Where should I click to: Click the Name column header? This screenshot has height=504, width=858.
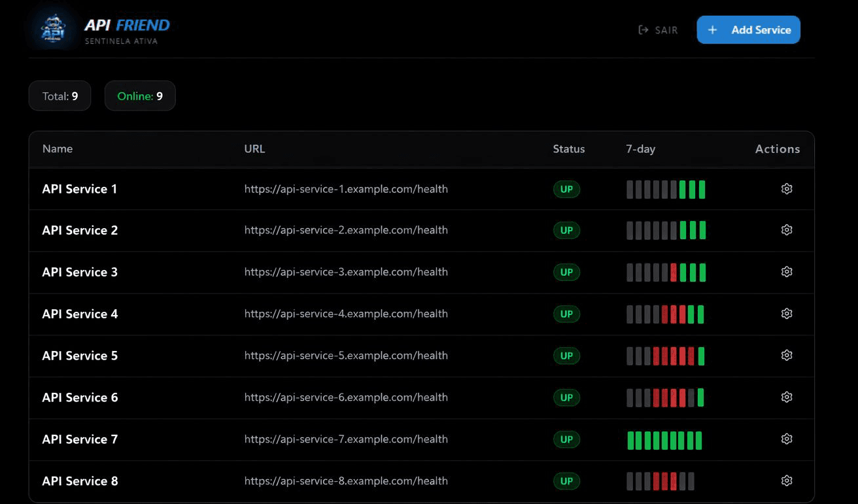point(57,148)
